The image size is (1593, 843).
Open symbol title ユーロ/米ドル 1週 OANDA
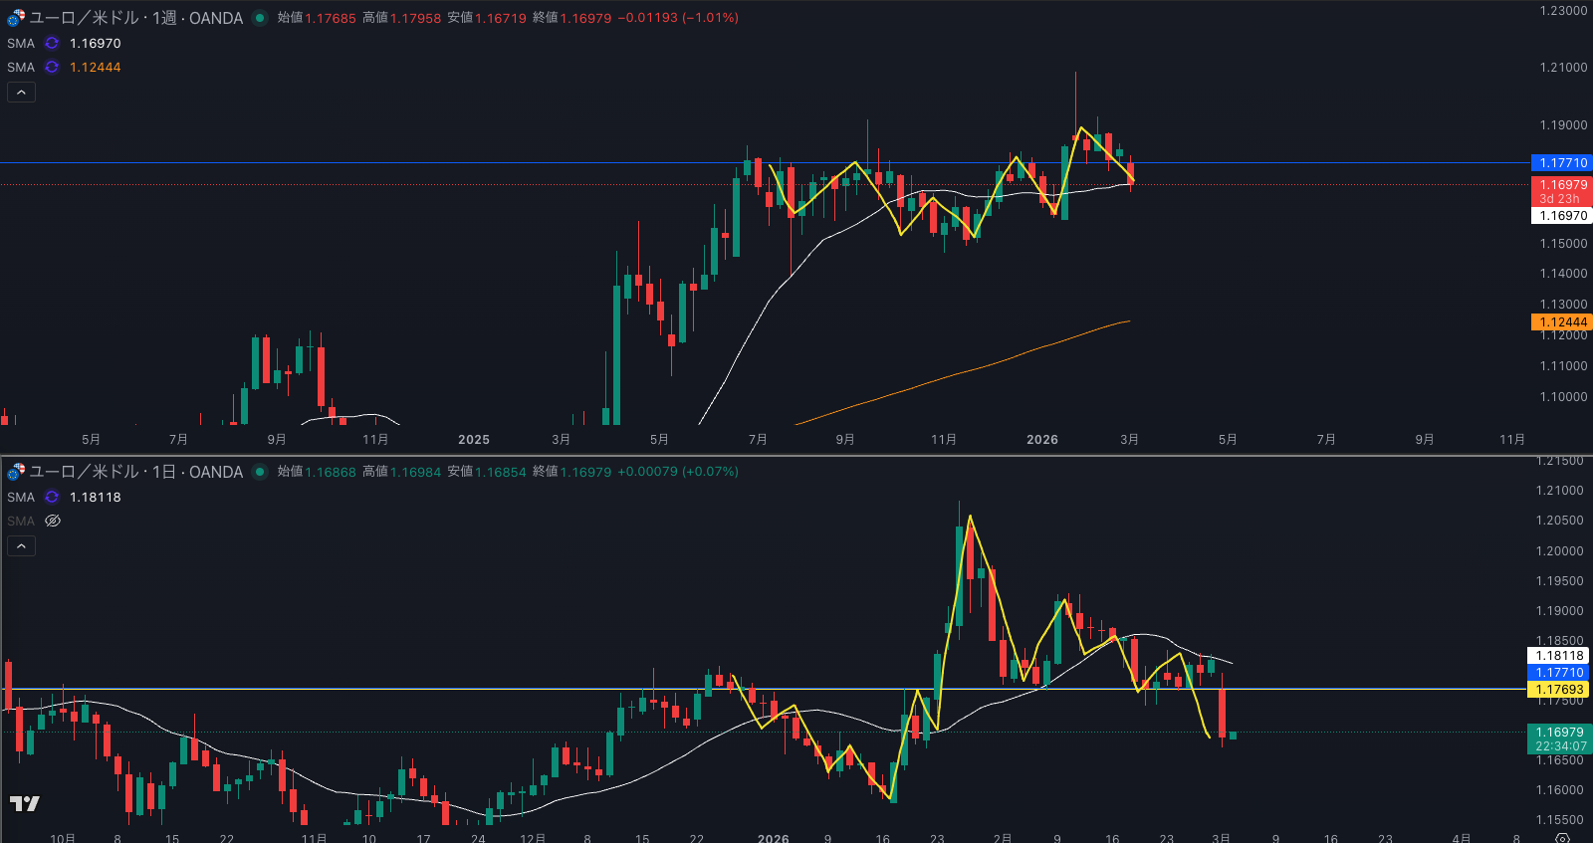tap(135, 18)
